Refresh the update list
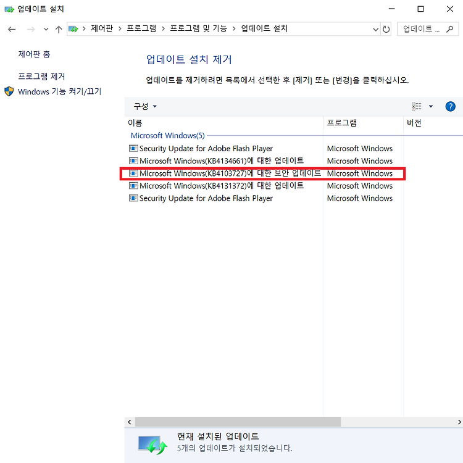 (x=386, y=29)
